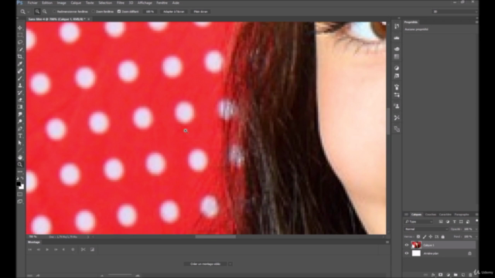Select the Eyedropper tool

pos(20,63)
